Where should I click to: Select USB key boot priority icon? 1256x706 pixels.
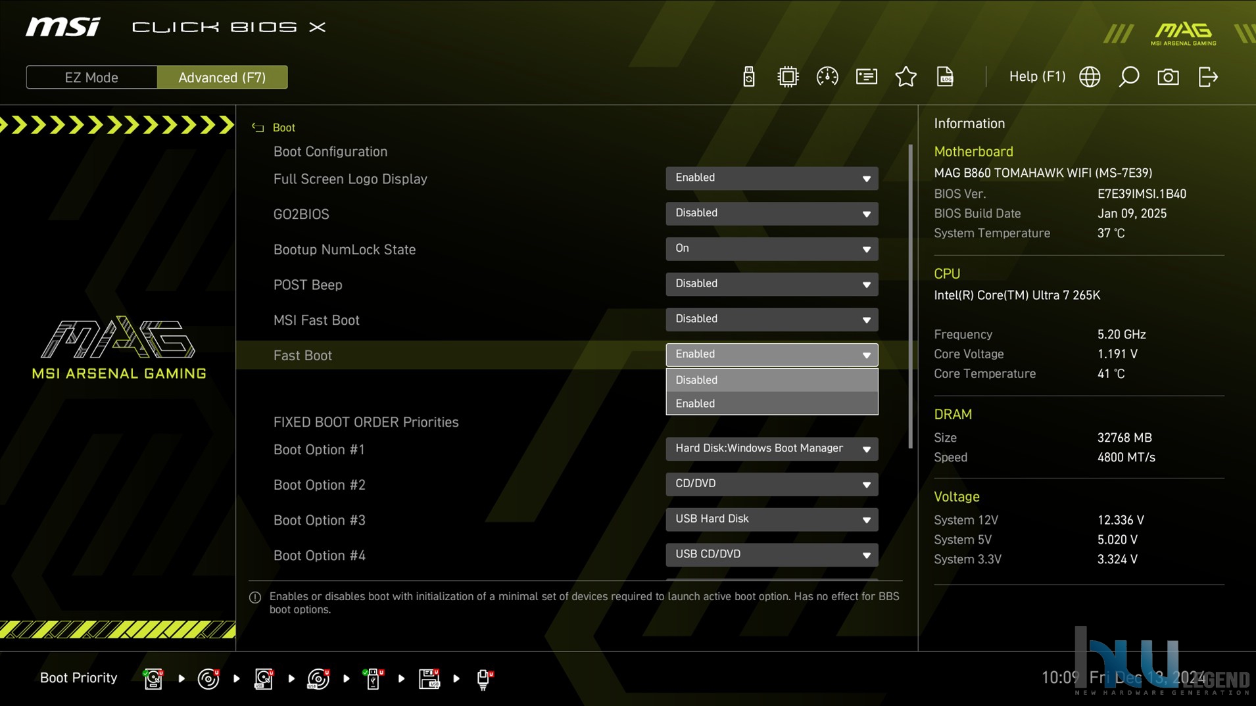click(374, 678)
